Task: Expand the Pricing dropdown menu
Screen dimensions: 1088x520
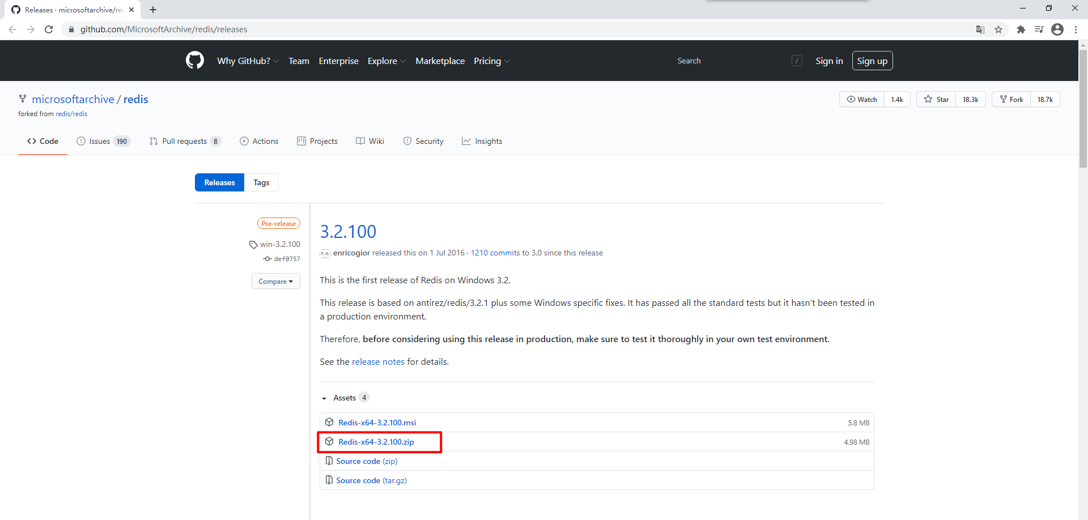Action: pyautogui.click(x=492, y=61)
